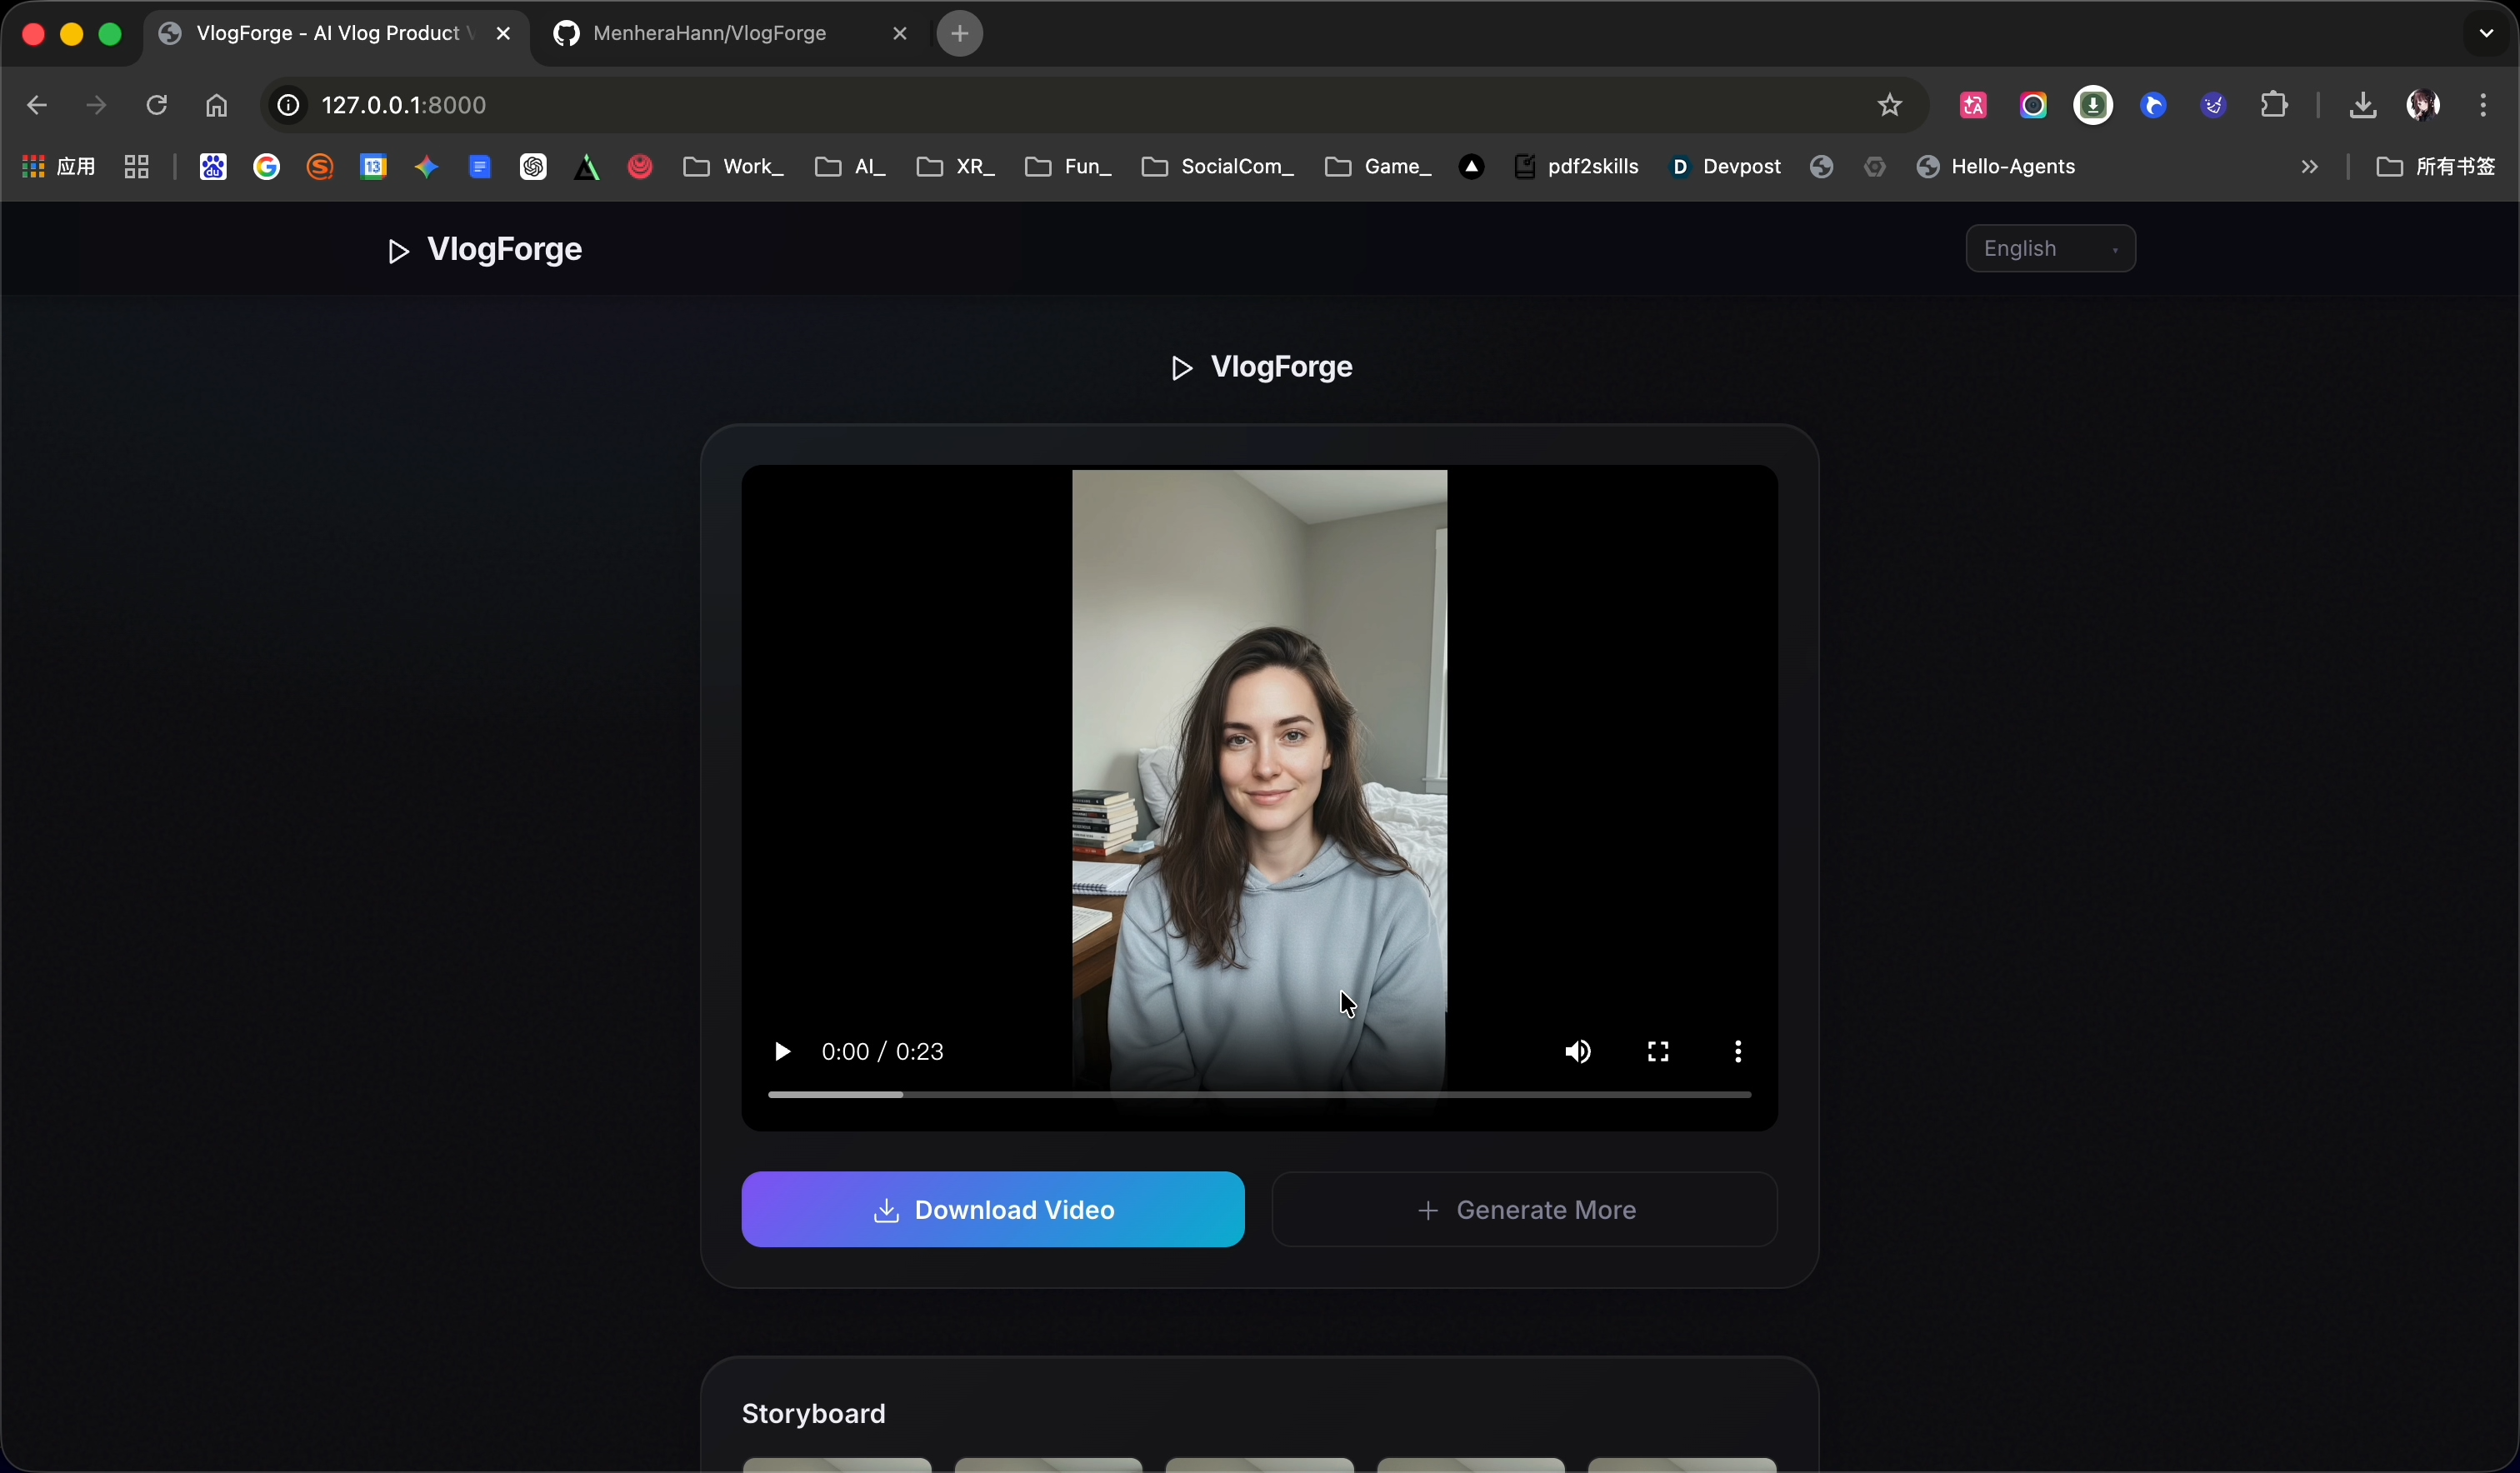Download the generated video

(992, 1210)
